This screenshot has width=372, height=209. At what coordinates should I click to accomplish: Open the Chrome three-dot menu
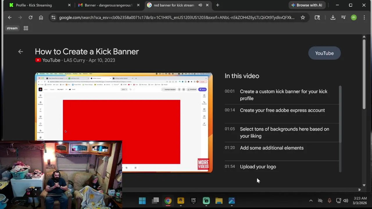tap(364, 17)
